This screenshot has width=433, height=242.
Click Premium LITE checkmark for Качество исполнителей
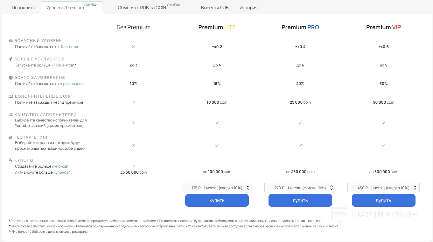pyautogui.click(x=217, y=123)
